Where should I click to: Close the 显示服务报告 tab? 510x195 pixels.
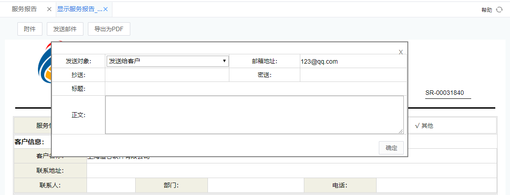coord(106,9)
